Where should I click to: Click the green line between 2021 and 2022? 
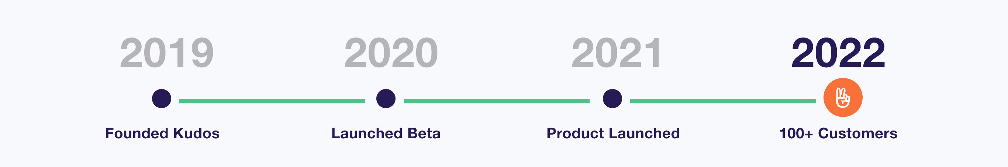pos(723,101)
